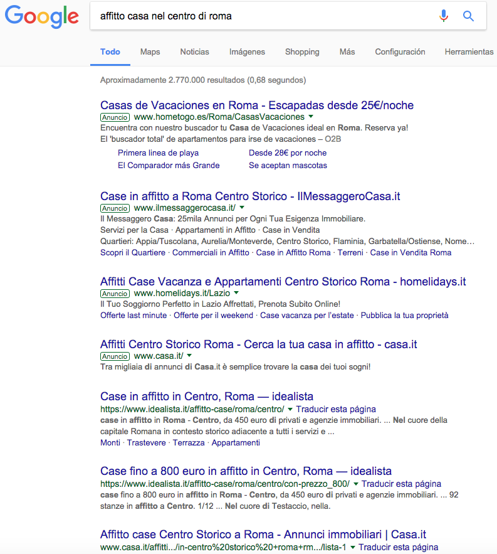Click Traducir esta página for 800 euro result
The width and height of the screenshot is (497, 554).
point(401,484)
